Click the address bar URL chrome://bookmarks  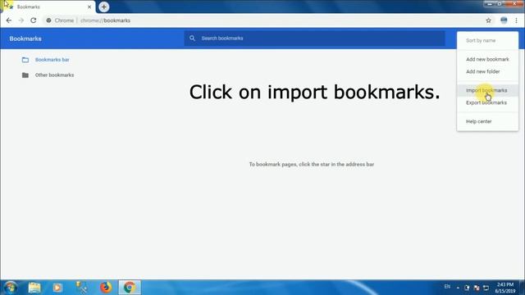105,20
